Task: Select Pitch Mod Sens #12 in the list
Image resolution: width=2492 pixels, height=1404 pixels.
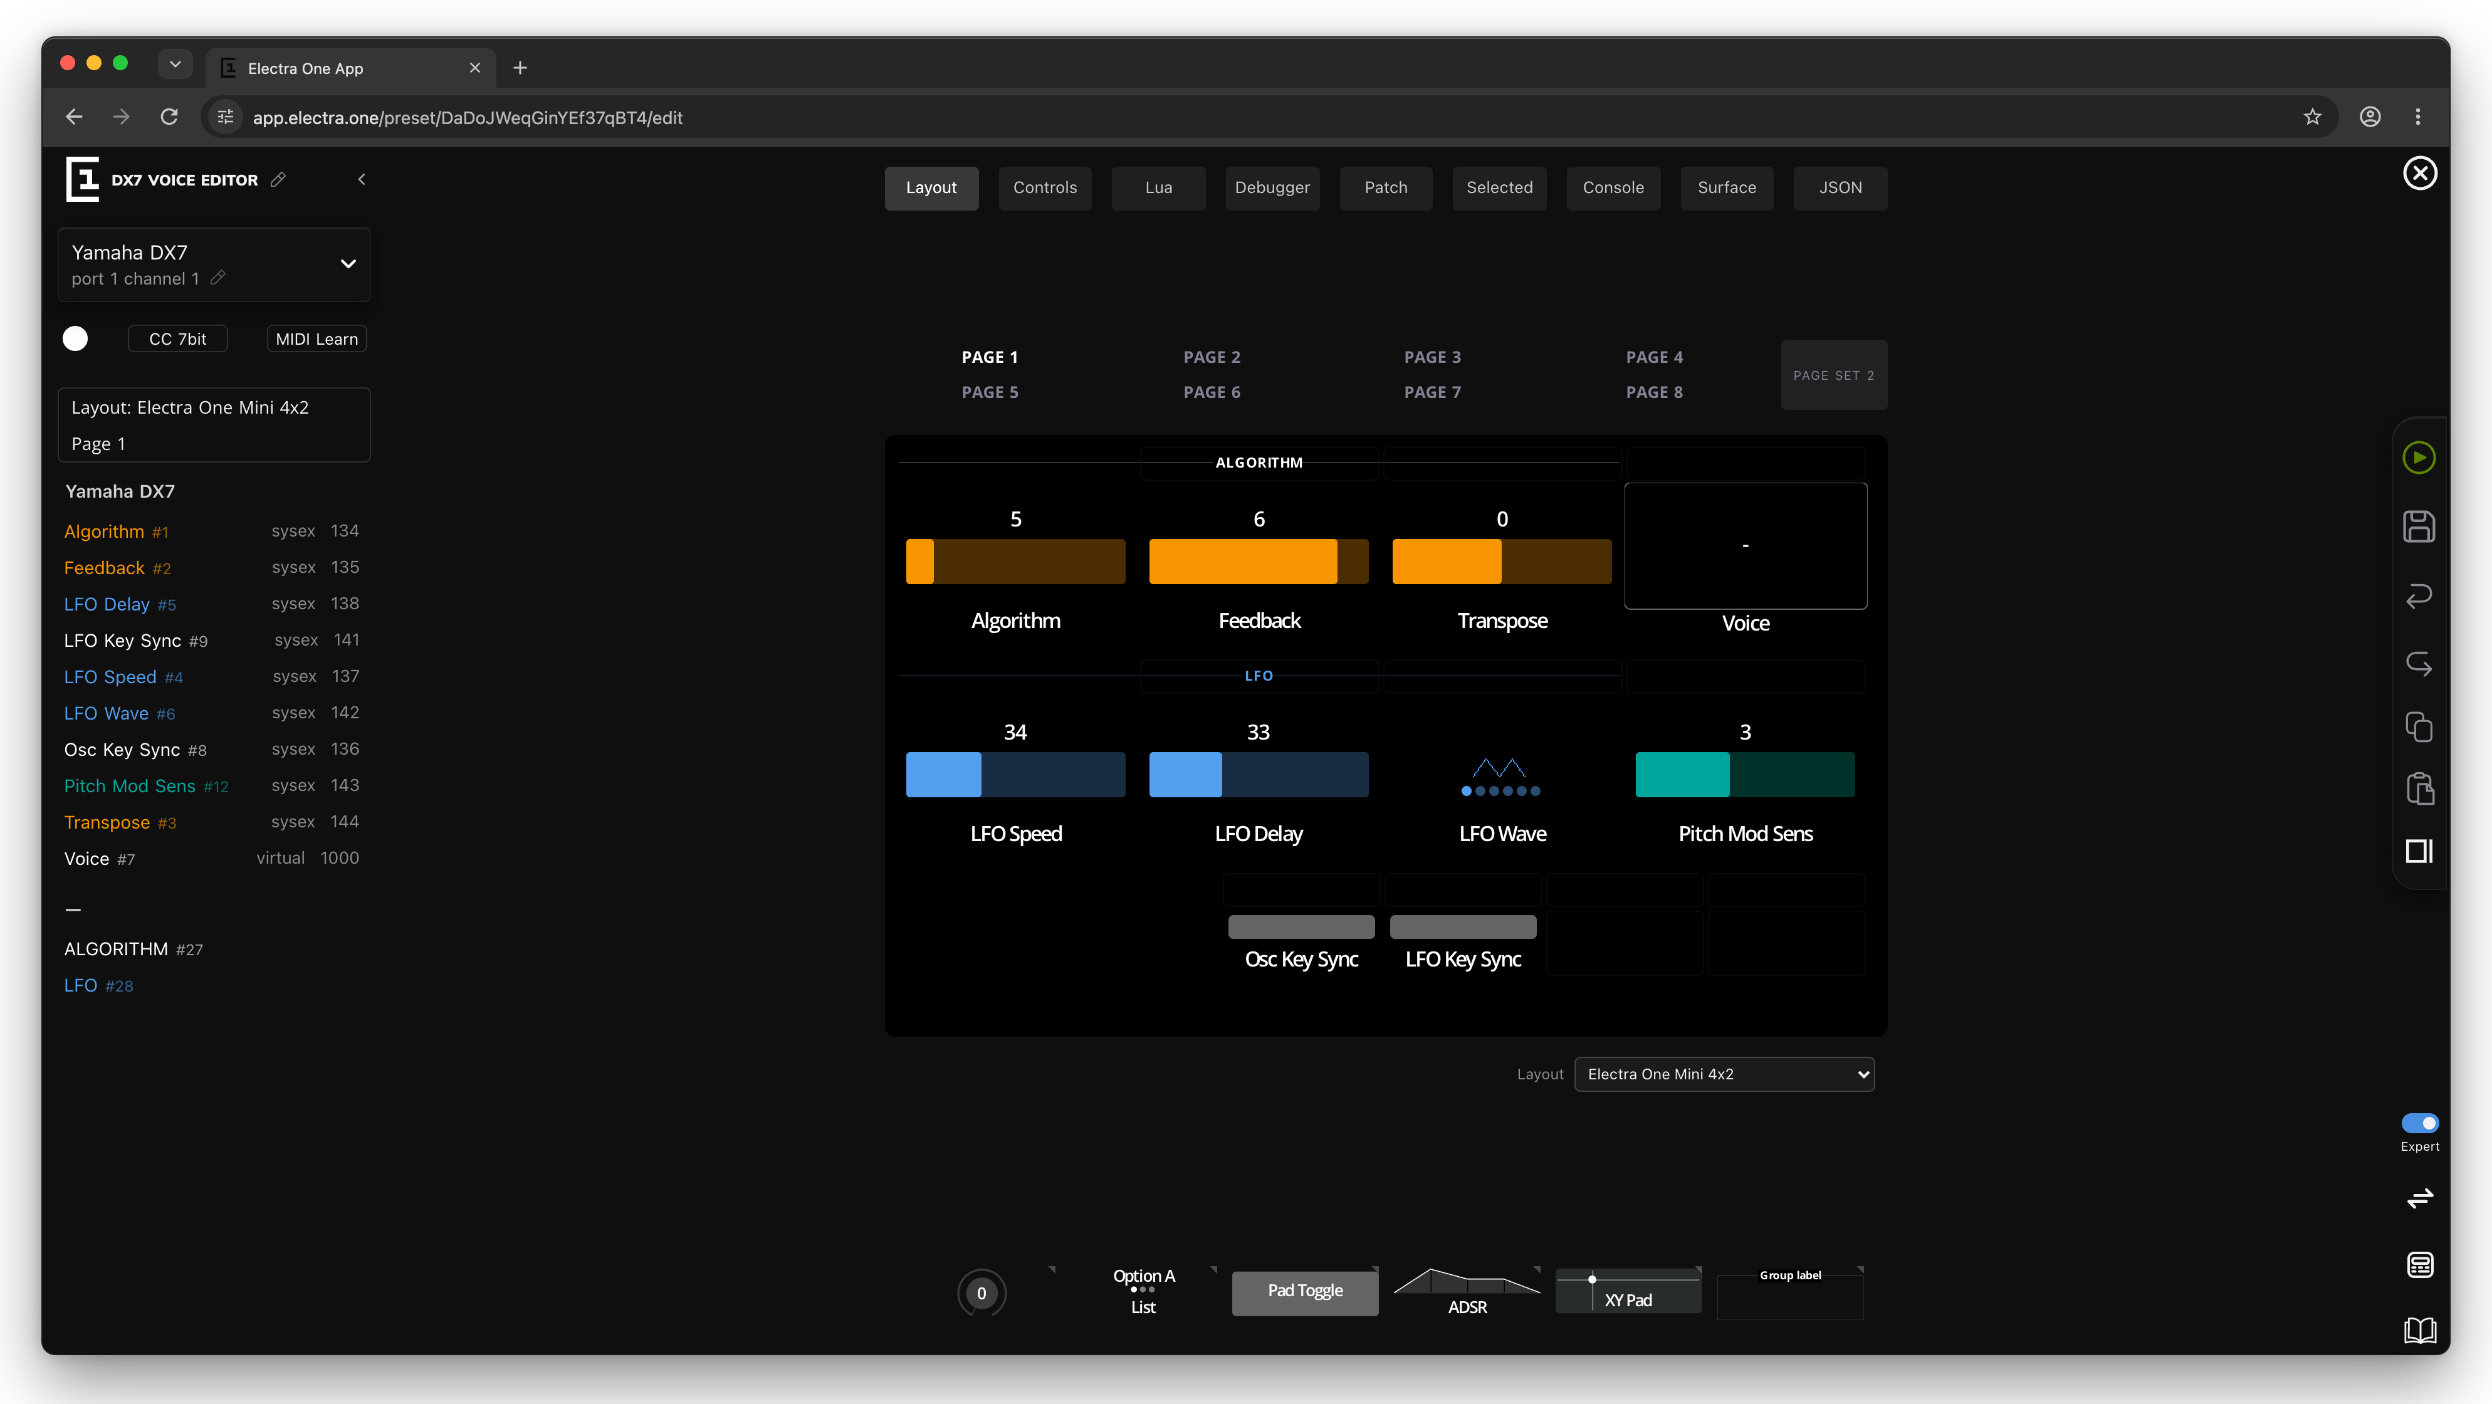Action: point(146,786)
